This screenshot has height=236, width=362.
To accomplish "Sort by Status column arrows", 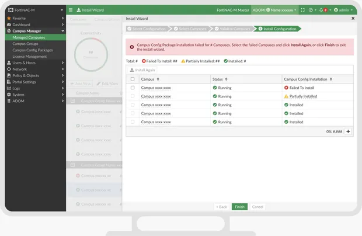I will [x=226, y=79].
